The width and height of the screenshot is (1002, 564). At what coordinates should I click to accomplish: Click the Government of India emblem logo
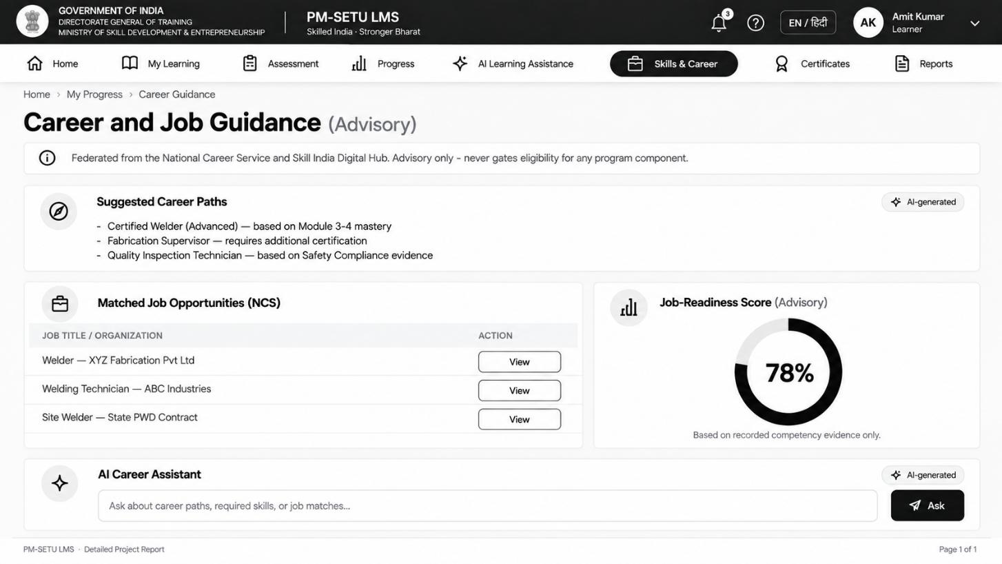pyautogui.click(x=32, y=21)
